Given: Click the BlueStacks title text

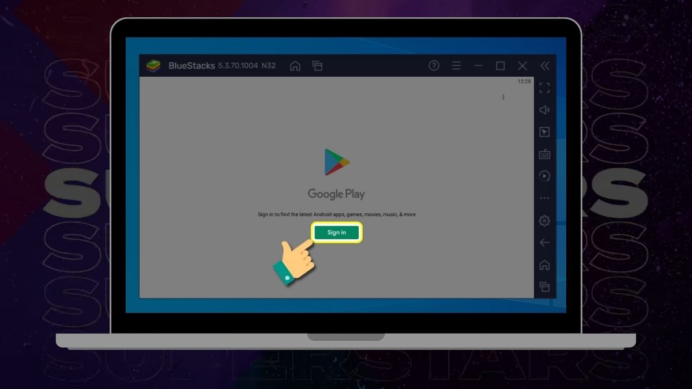Looking at the screenshot, I should [191, 66].
